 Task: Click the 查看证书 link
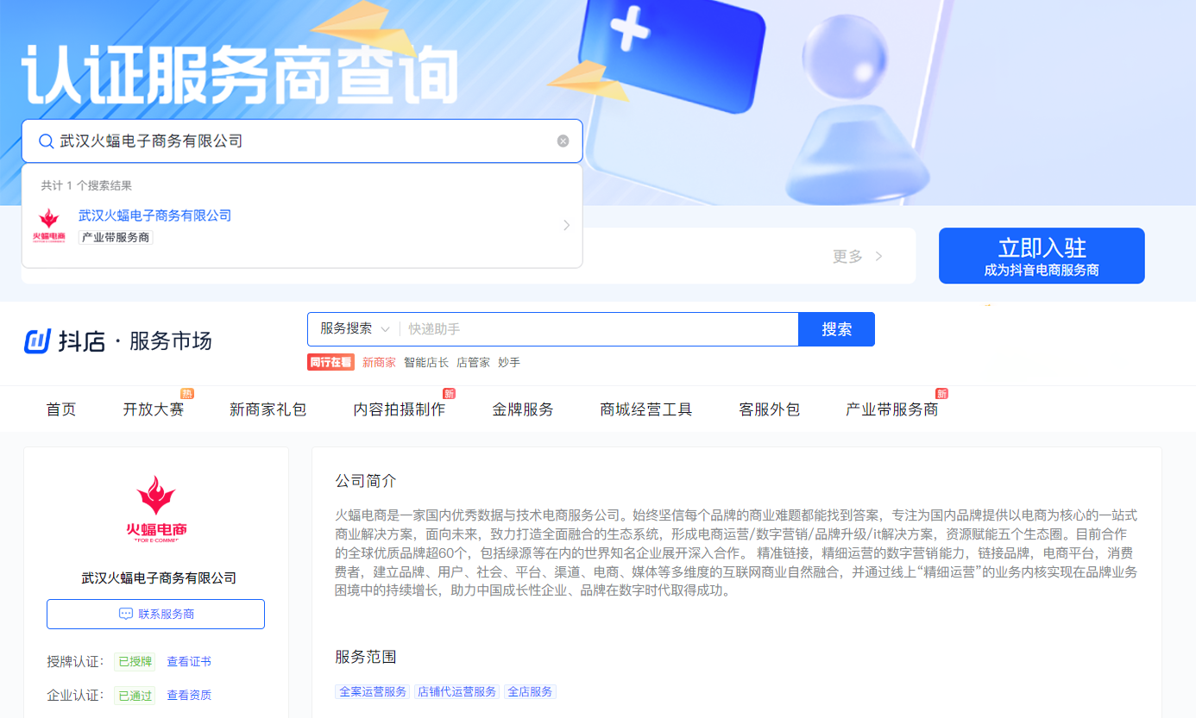189,662
